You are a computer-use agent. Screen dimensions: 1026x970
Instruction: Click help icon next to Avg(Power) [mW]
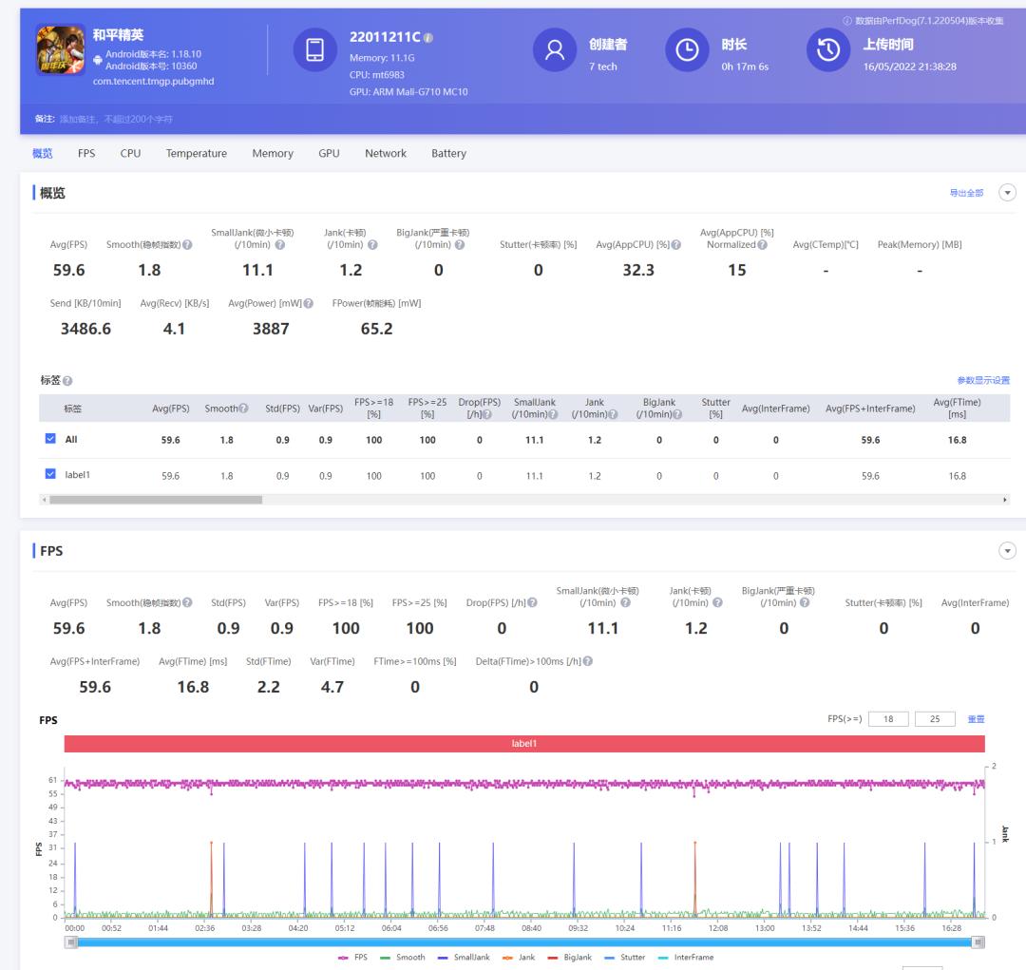pos(310,303)
